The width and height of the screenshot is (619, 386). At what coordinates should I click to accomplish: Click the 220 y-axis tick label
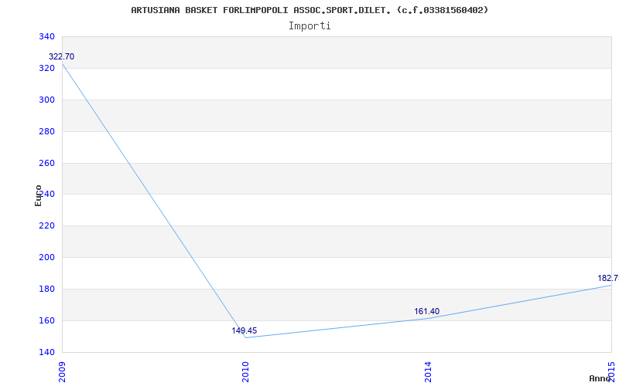coord(46,225)
